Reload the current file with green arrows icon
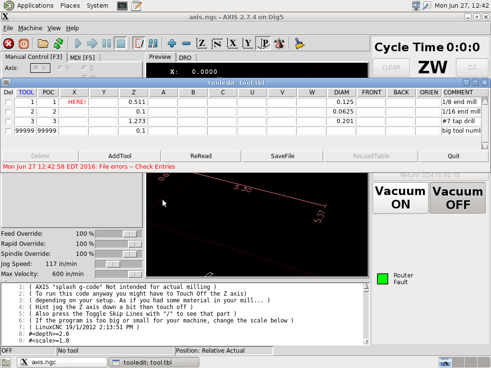Viewport: 491px width, 368px height. 58,44
